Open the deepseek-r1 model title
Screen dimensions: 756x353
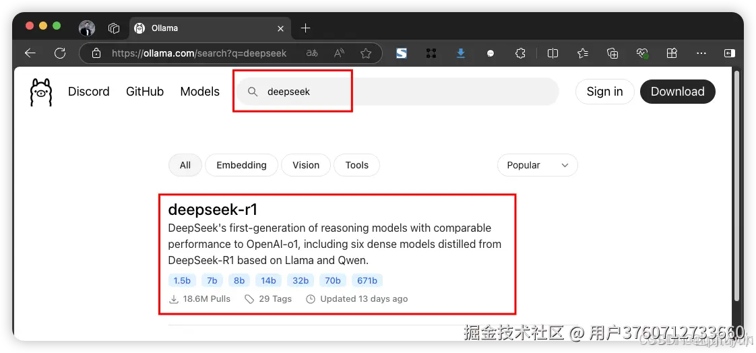tap(213, 210)
